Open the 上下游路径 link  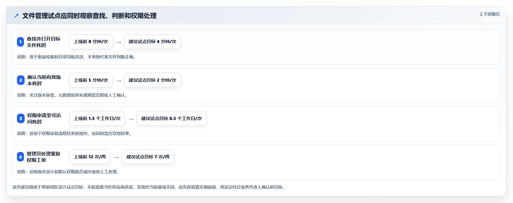489,14
